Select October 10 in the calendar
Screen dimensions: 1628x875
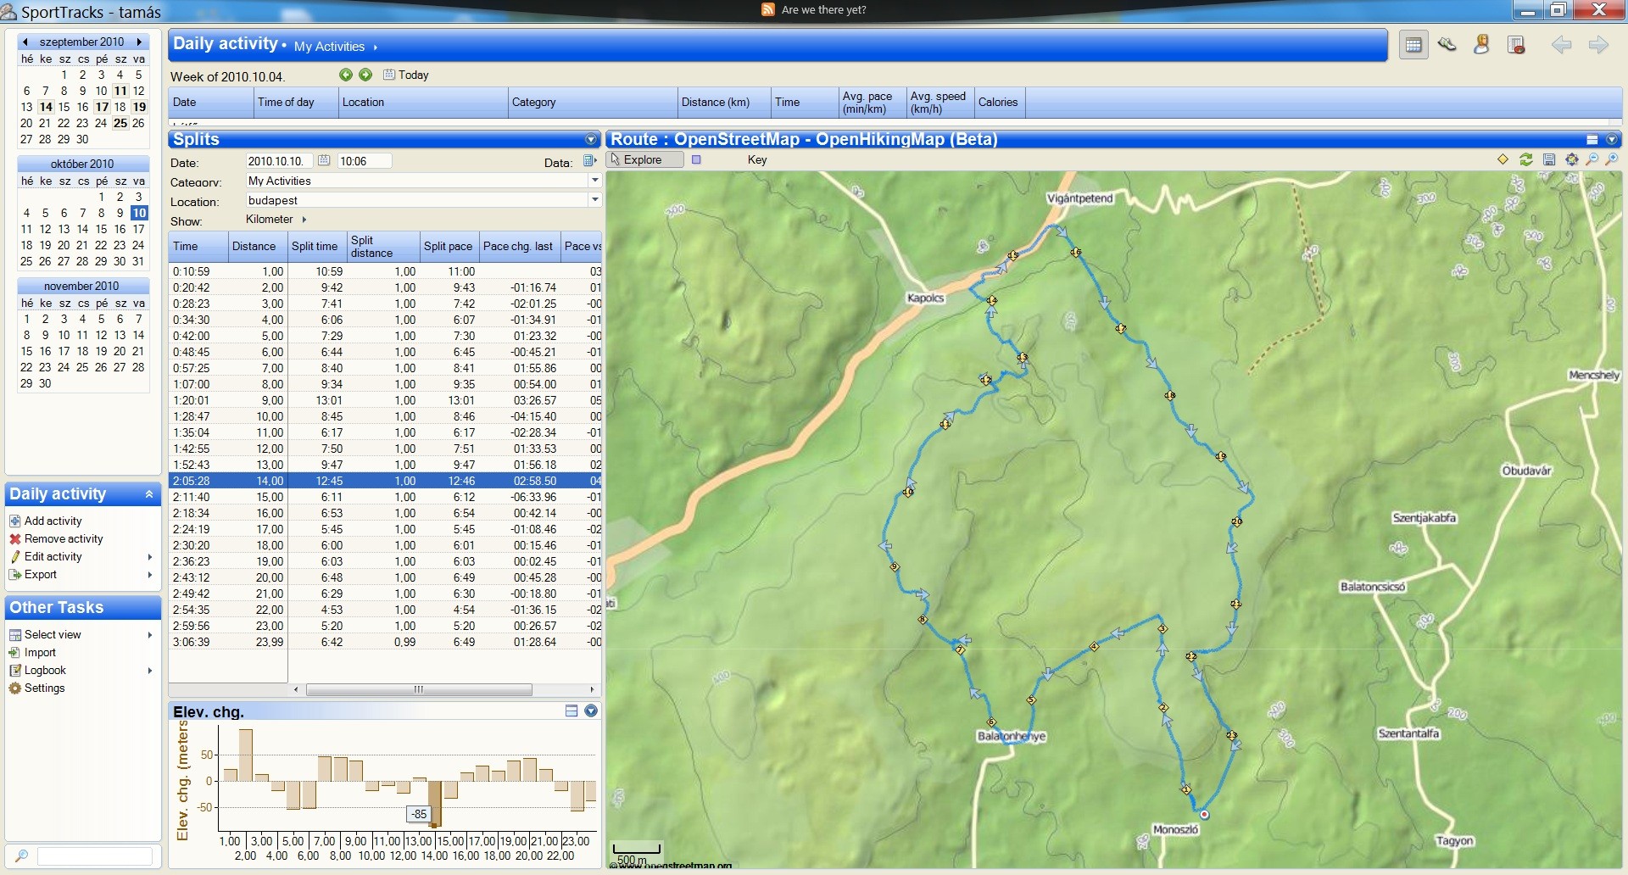pos(139,213)
